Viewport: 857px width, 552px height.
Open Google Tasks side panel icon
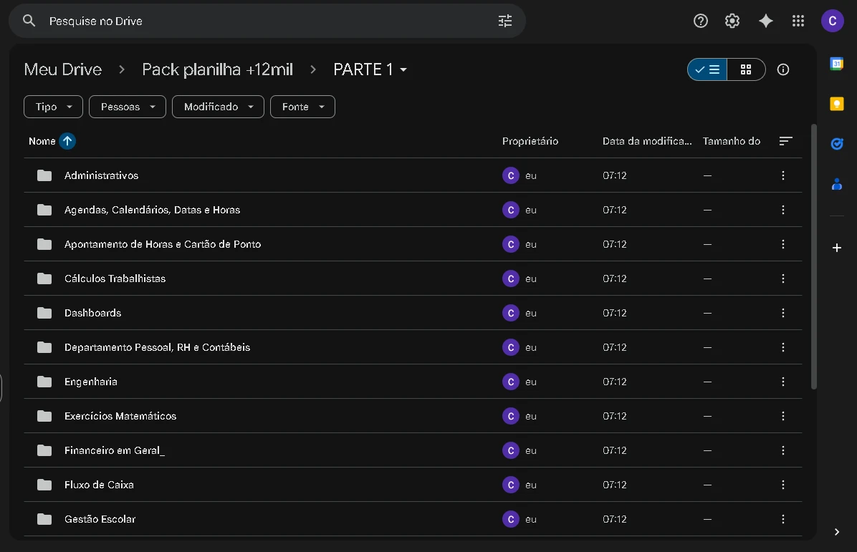(x=836, y=144)
